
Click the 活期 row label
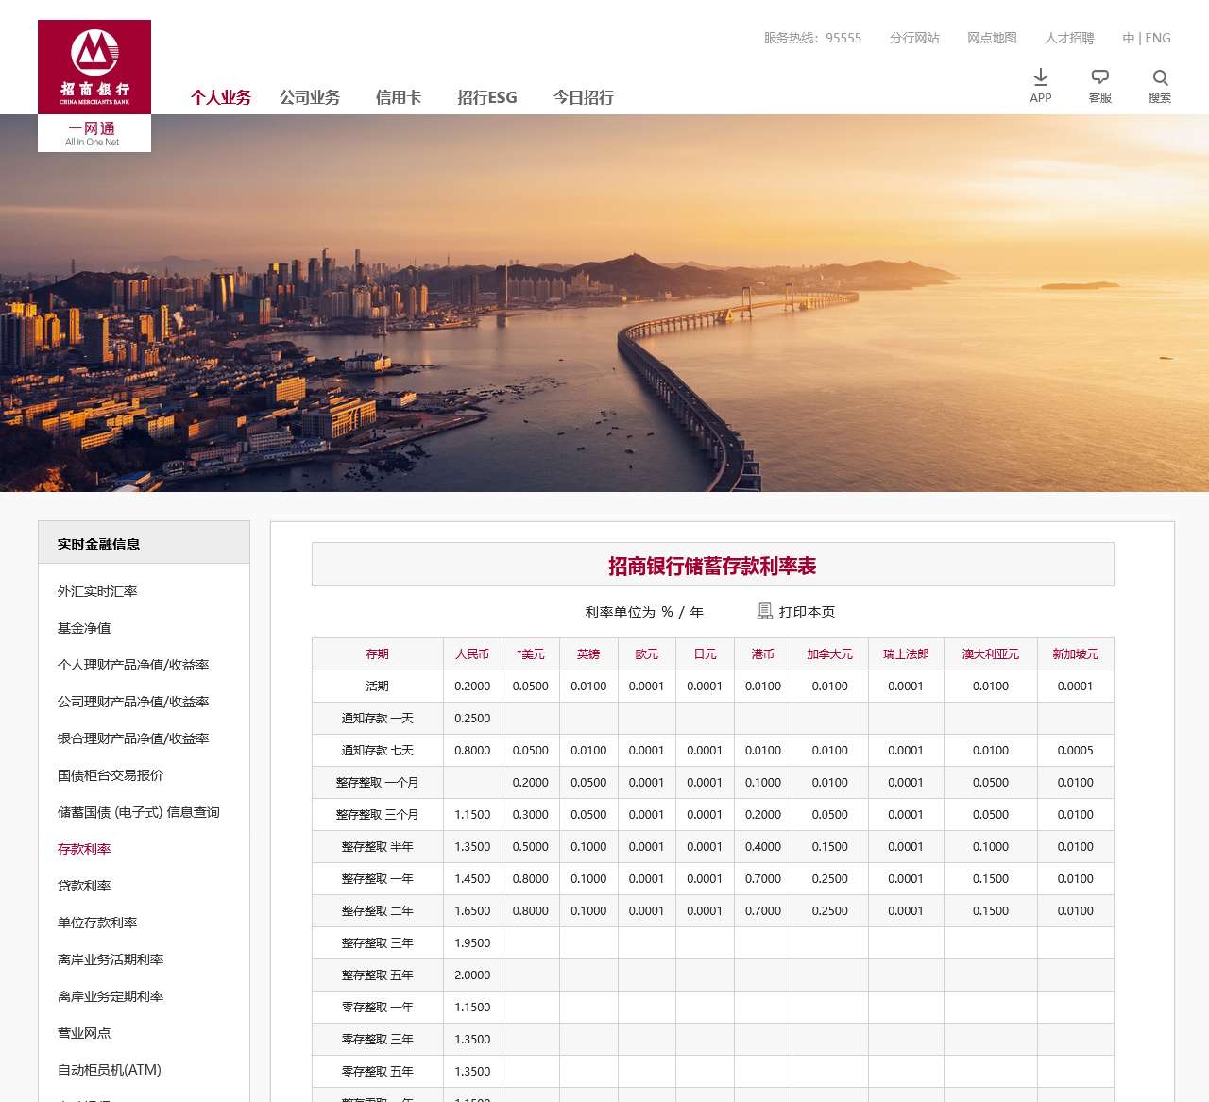[x=378, y=687]
